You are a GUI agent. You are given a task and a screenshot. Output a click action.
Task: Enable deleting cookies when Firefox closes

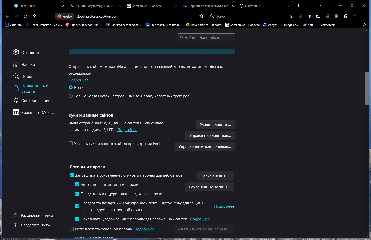(71, 143)
